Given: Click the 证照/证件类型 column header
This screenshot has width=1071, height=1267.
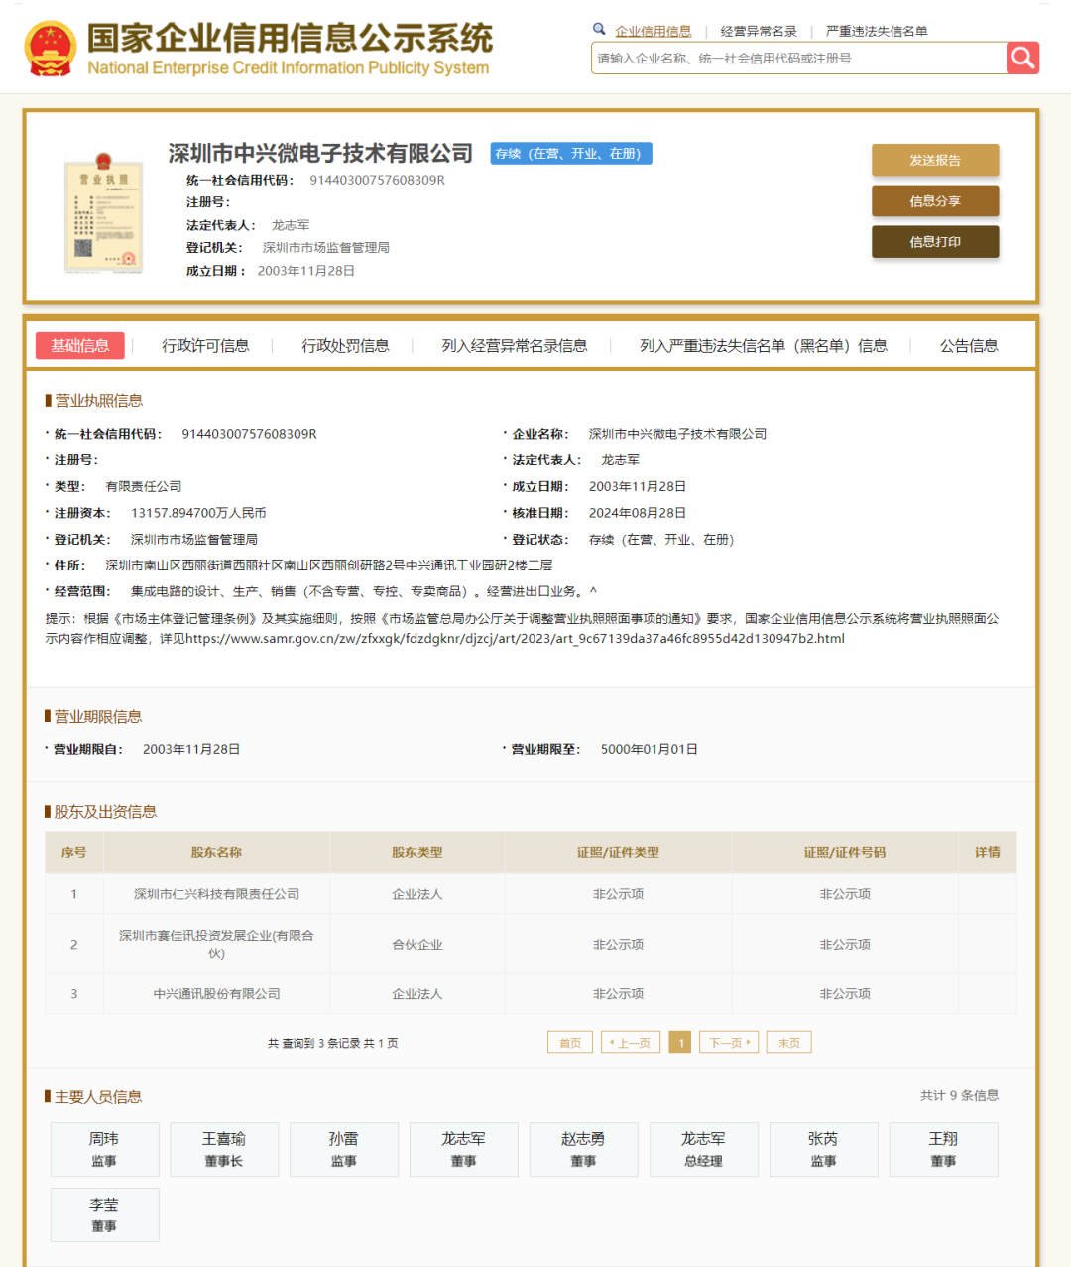Looking at the screenshot, I should click(618, 852).
